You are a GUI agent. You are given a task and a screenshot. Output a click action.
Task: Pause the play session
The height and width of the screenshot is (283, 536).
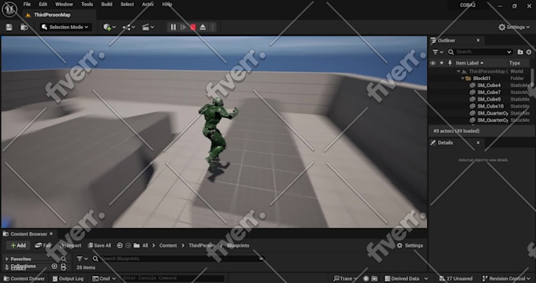173,28
